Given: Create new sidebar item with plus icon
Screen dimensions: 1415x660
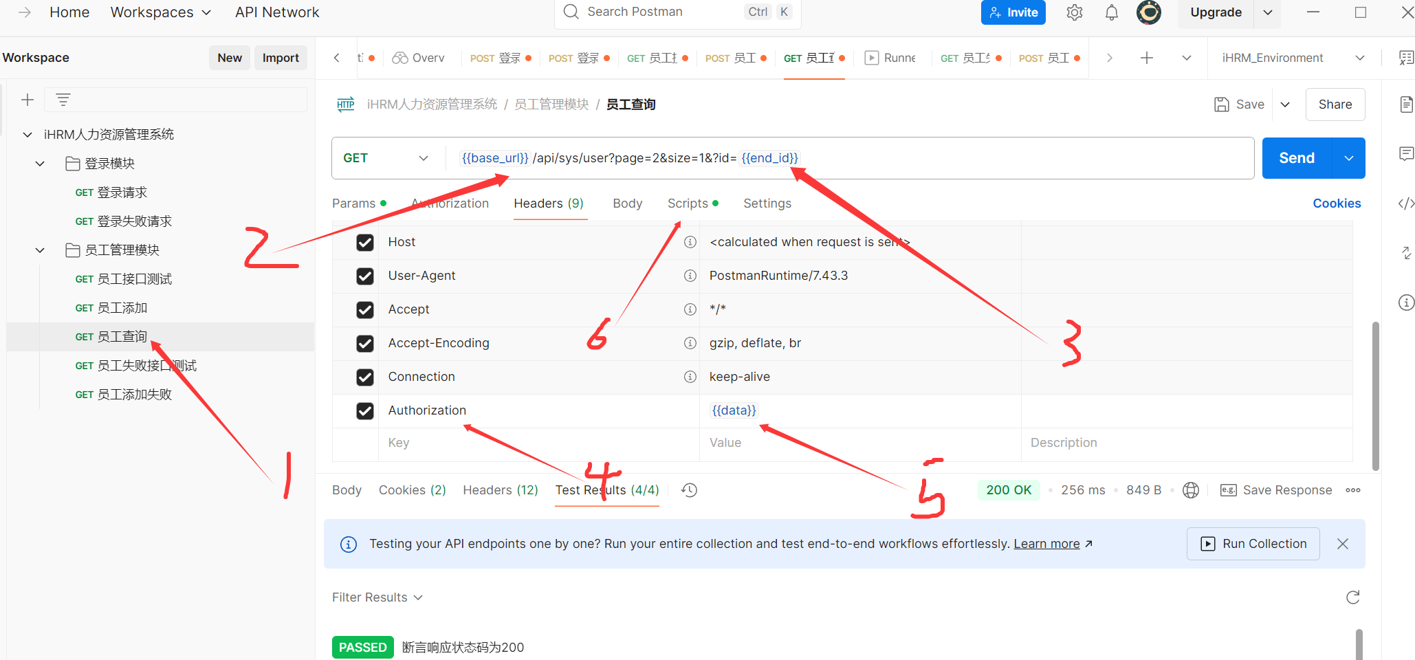Looking at the screenshot, I should [28, 100].
